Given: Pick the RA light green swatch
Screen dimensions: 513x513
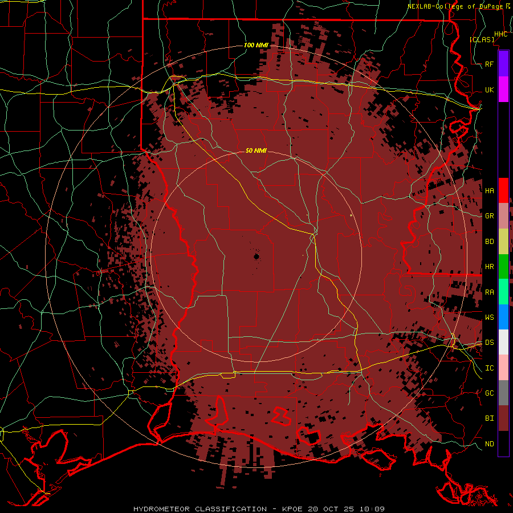Looking at the screenshot, I should tap(503, 292).
